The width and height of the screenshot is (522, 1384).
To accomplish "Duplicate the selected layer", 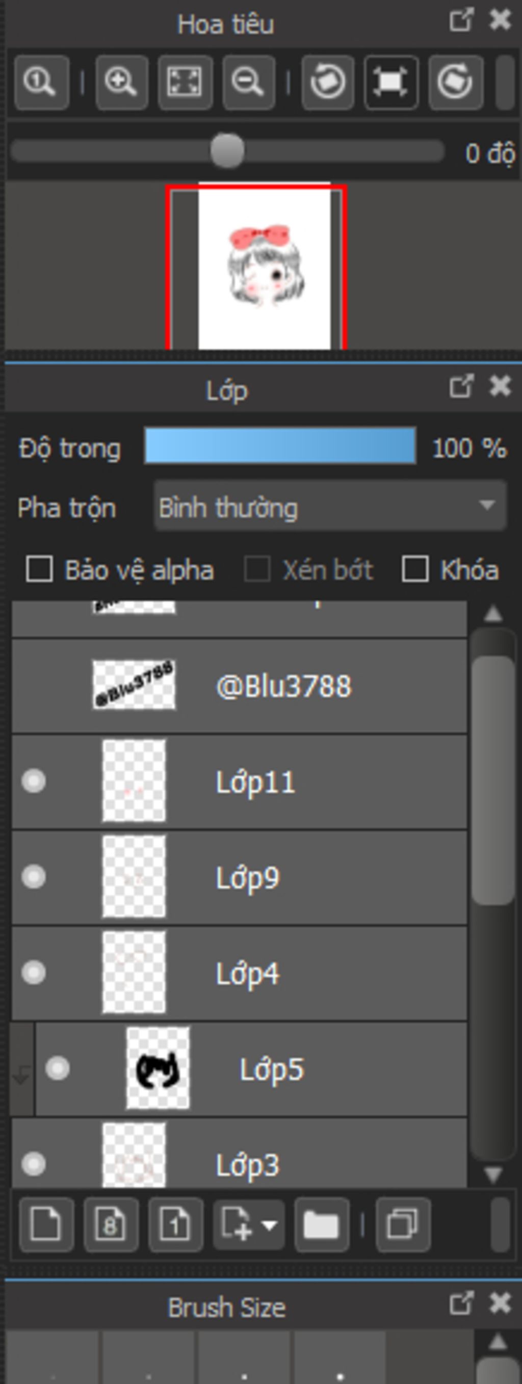I will click(x=402, y=1225).
